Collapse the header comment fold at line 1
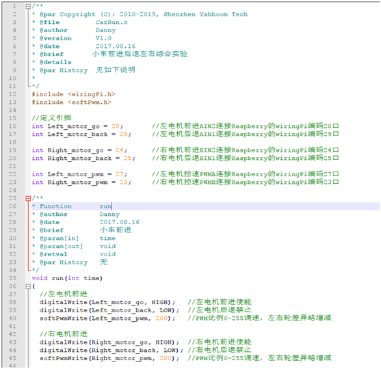 tap(28, 7)
